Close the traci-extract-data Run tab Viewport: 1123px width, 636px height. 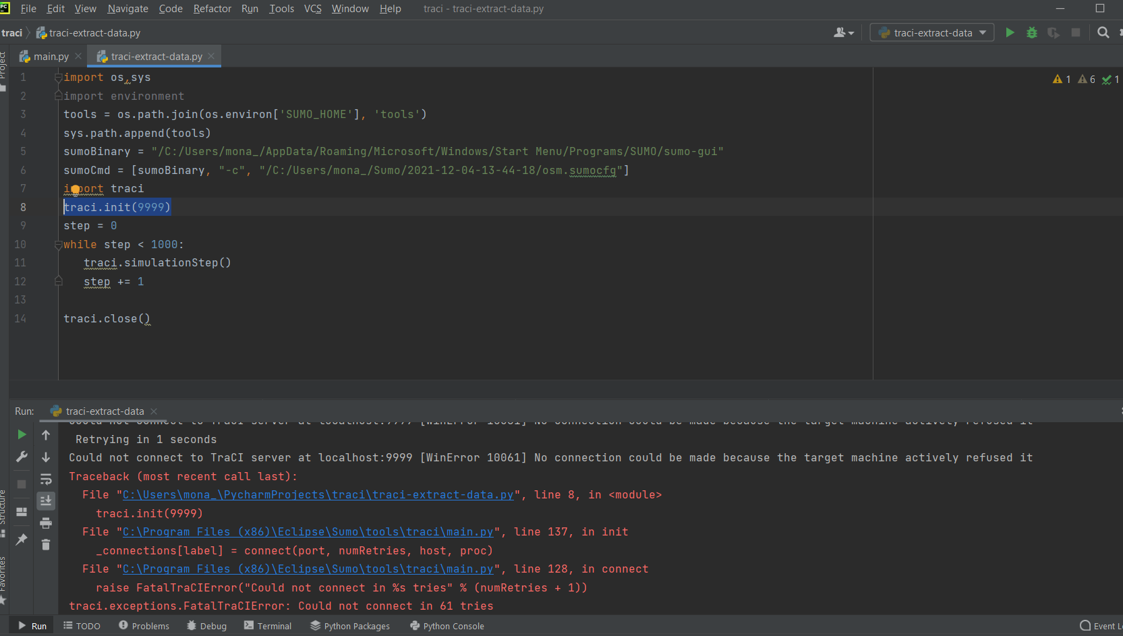coord(154,411)
